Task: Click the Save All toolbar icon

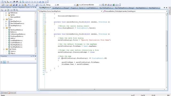Action: point(16,5)
